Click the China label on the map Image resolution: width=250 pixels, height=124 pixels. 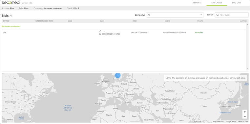[204, 106]
